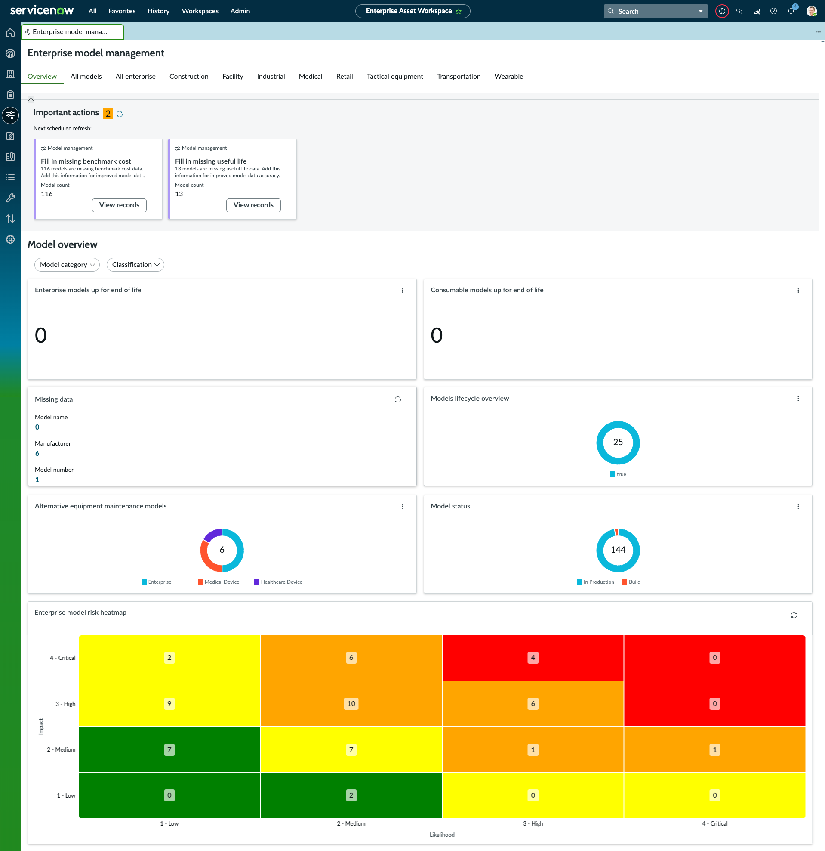Switch to the All models tab
Screen dimensions: 825x851
(x=86, y=77)
